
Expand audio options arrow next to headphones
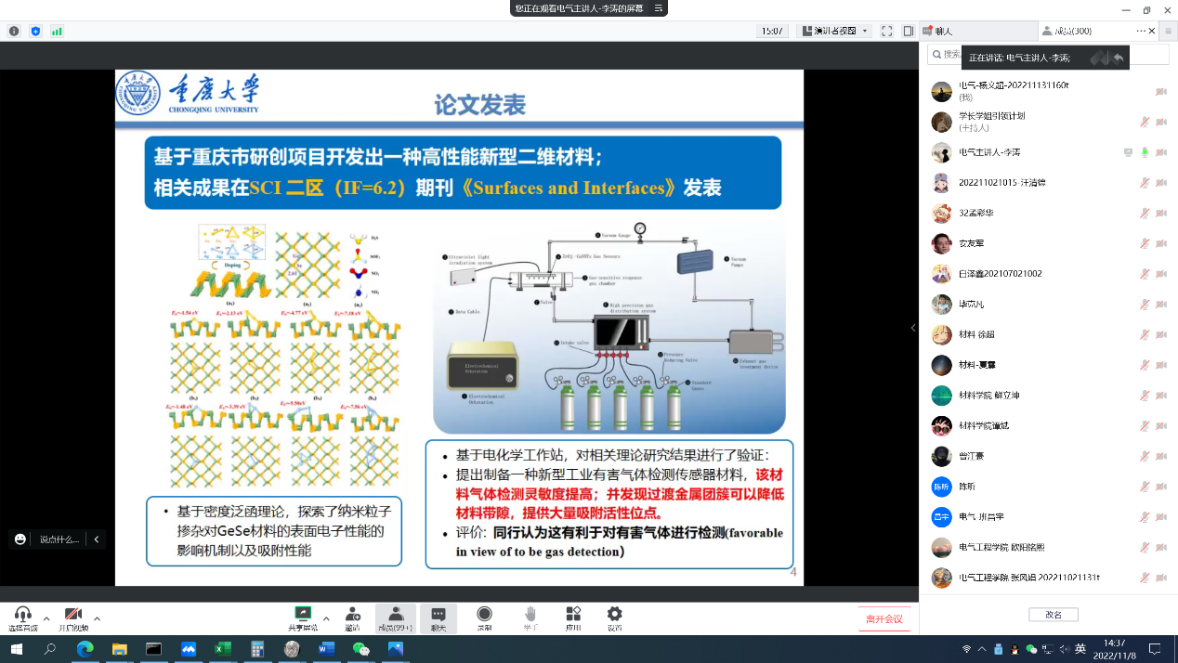(x=46, y=618)
